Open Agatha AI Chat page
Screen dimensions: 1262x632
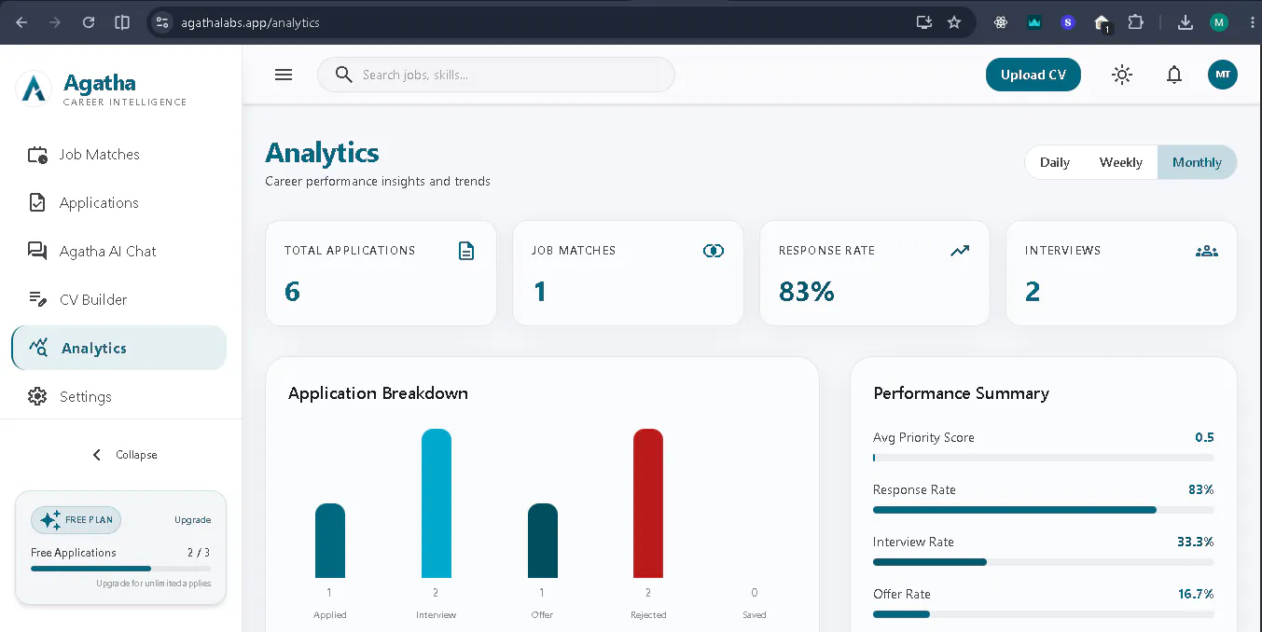(119, 252)
